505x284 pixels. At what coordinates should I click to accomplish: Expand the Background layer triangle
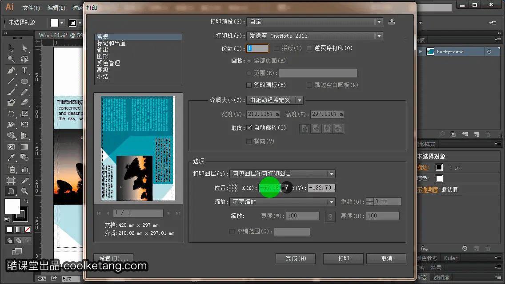point(421,51)
